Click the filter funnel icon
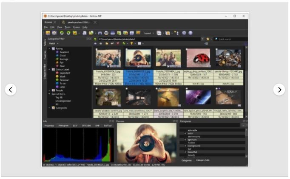This screenshot has width=290, height=179. click(x=131, y=43)
